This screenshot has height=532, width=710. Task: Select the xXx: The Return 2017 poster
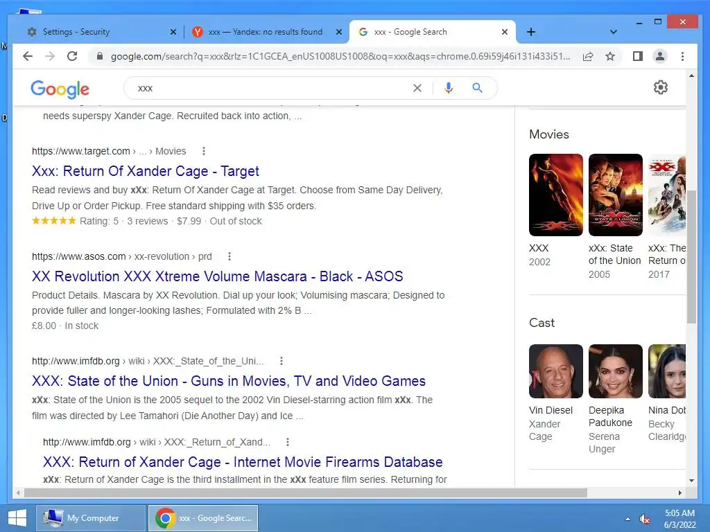pyautogui.click(x=667, y=195)
